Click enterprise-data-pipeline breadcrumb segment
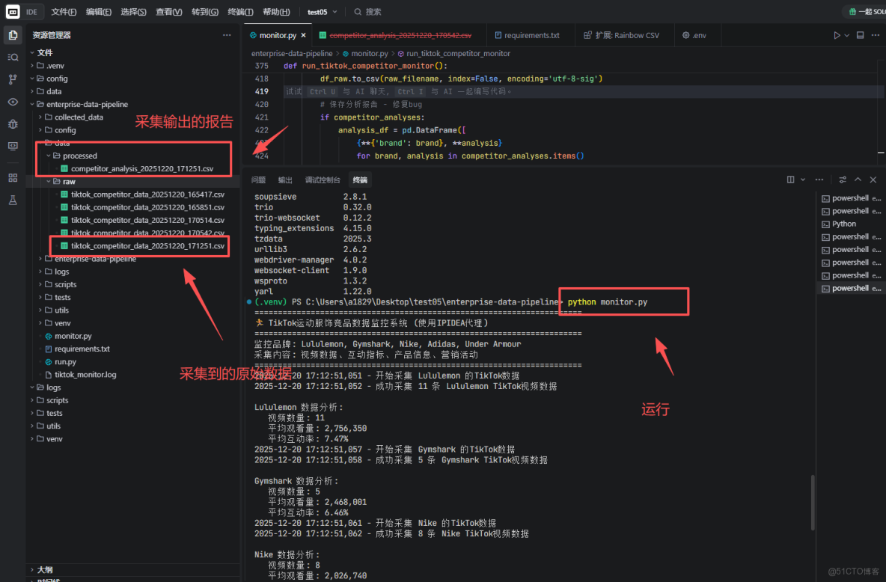The image size is (886, 582). [x=292, y=54]
